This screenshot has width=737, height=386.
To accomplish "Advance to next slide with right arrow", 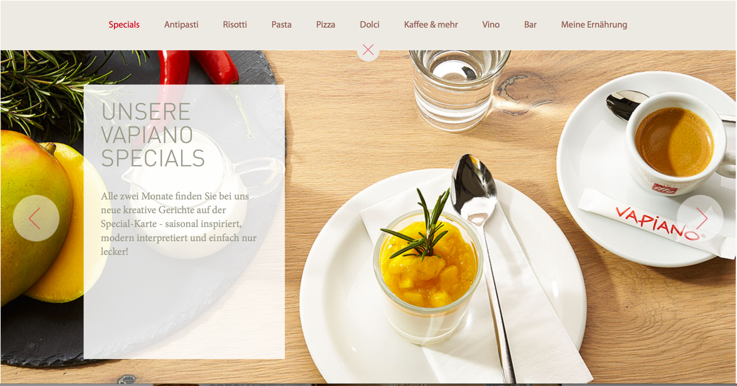I will click(x=700, y=218).
